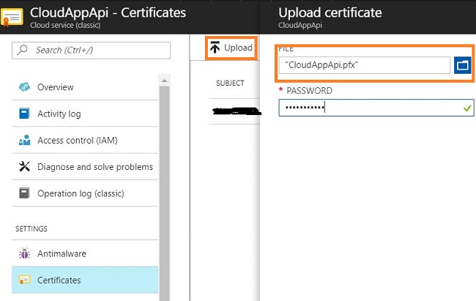Click the Operation log (classic) icon
476x301 pixels.
tap(23, 193)
